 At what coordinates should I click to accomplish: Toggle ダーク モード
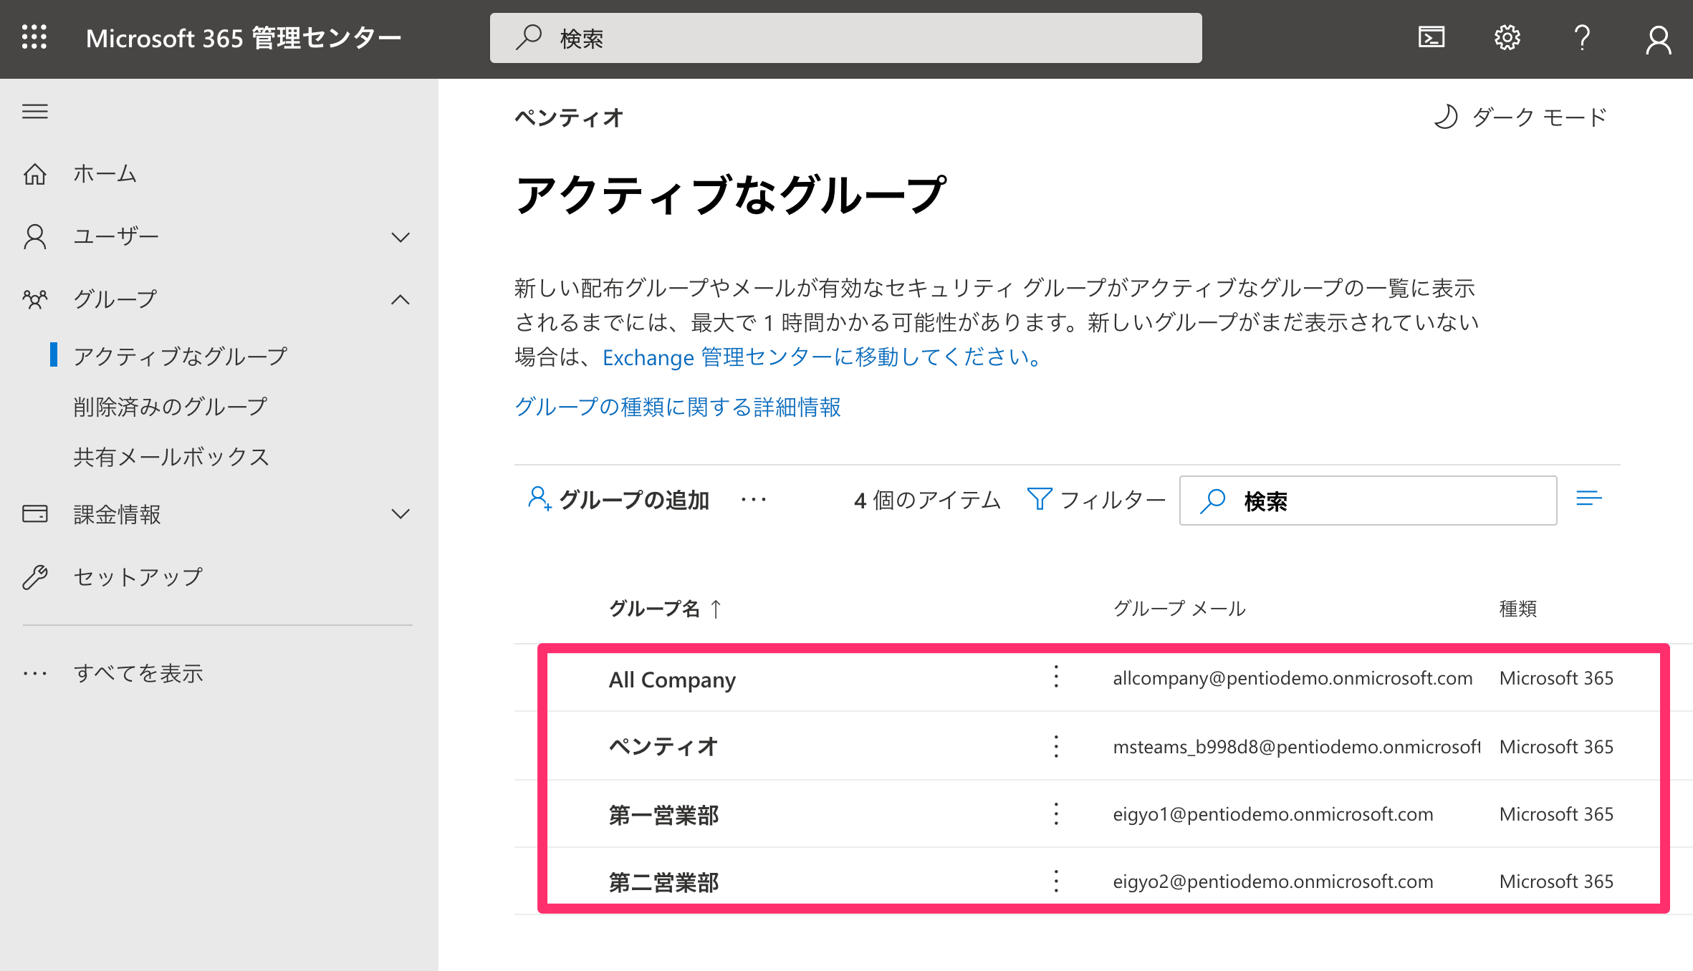[x=1520, y=117]
